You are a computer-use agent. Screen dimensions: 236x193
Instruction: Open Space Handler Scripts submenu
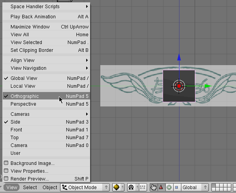46,7
